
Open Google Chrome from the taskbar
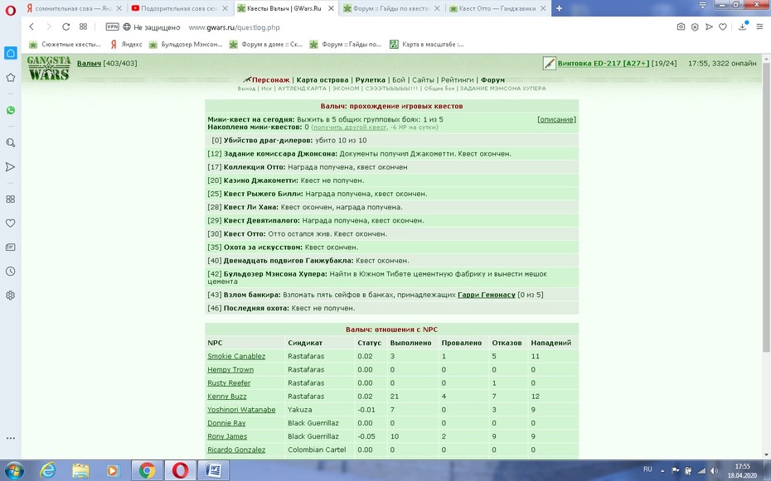point(147,471)
